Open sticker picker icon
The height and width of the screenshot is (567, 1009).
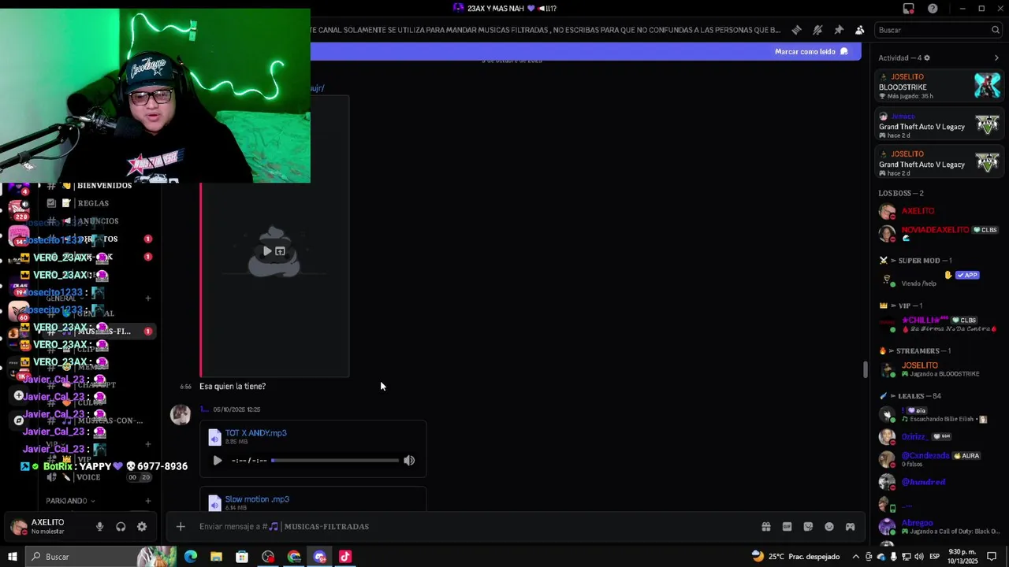(x=808, y=527)
